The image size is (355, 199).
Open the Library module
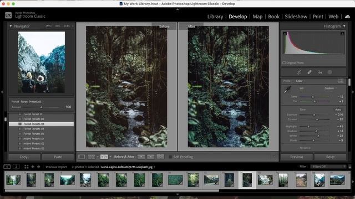pyautogui.click(x=215, y=17)
